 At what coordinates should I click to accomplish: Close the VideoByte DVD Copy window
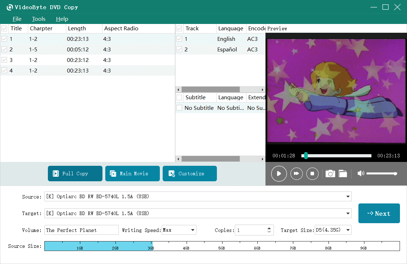(397, 7)
